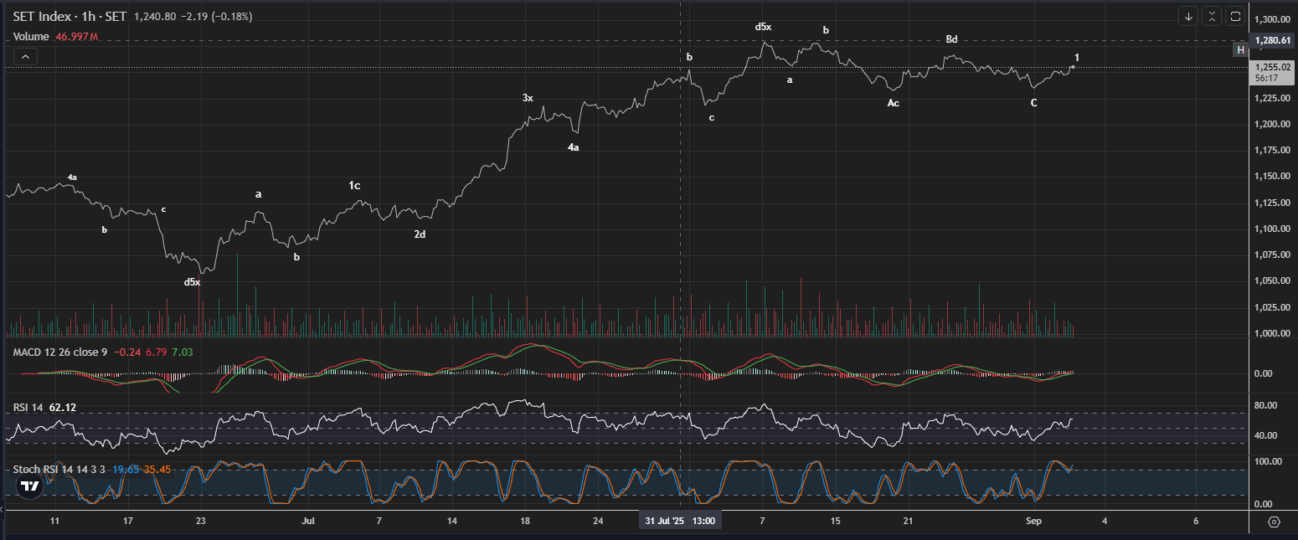
Task: Click the 3x wave annotation
Action: [x=528, y=98]
